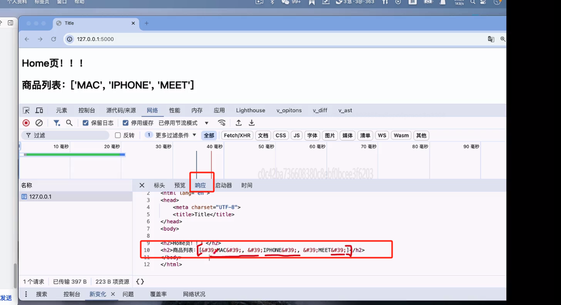Open 源代码/来源 panel
561x305 pixels.
(x=121, y=110)
